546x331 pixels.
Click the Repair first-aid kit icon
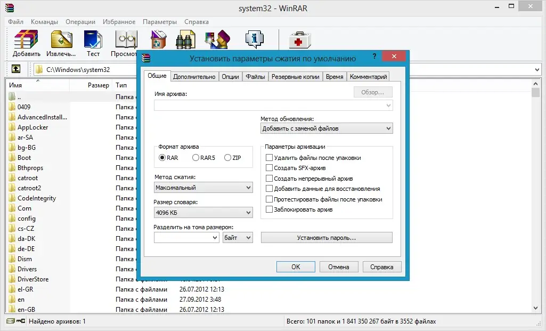tap(299, 40)
